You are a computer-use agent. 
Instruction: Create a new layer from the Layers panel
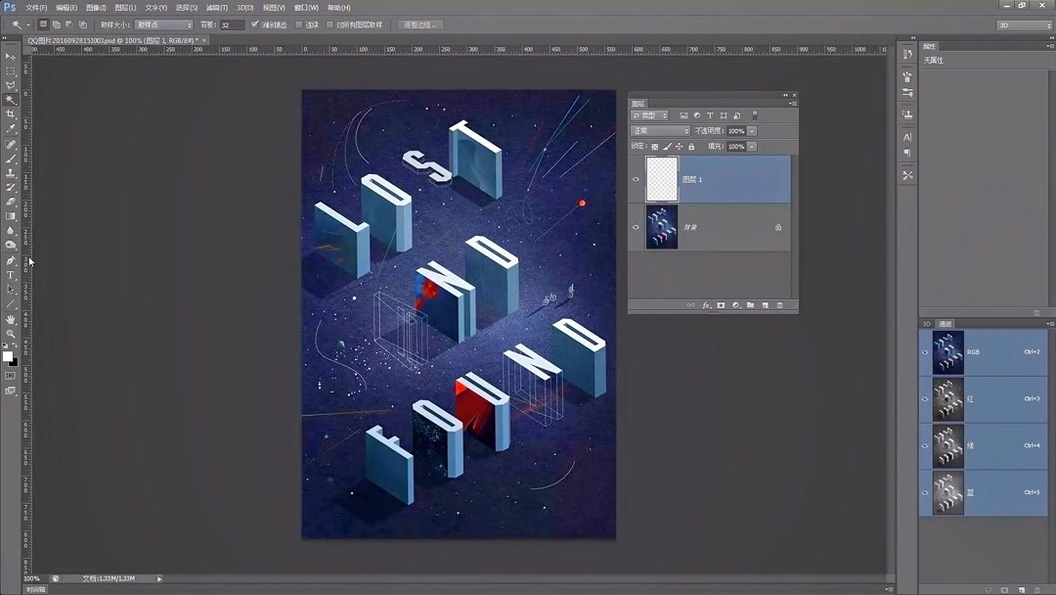[x=768, y=306]
